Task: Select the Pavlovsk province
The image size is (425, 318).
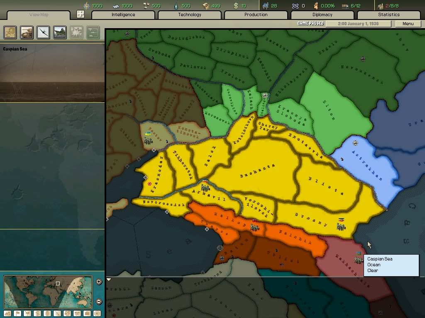Action: 193,66
